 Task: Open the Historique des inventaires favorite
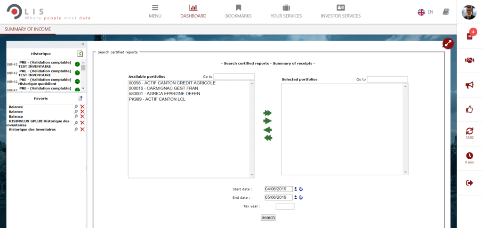[32, 130]
